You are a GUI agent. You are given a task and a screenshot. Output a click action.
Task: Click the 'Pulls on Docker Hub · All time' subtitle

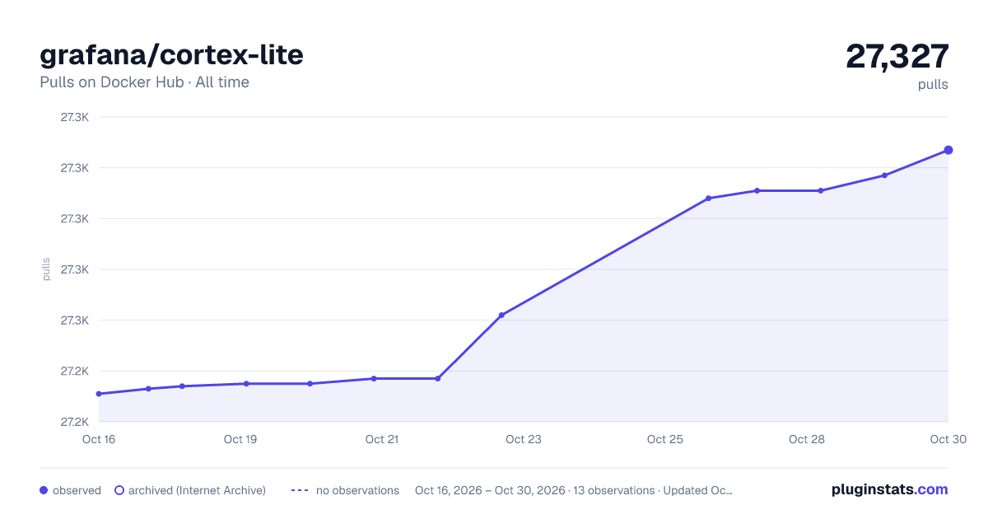tap(144, 82)
